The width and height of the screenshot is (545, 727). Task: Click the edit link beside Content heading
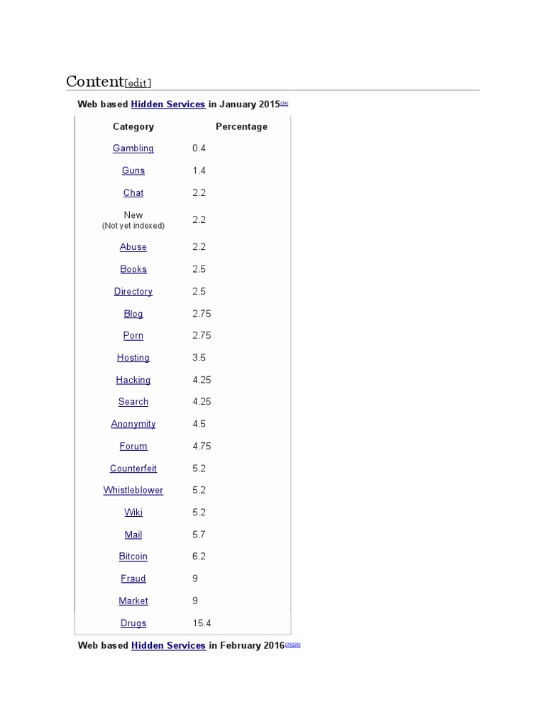coord(138,83)
